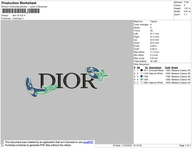The height and width of the screenshot is (148, 192).
Task: Click the 'Code' column header
Action: [x=168, y=68]
